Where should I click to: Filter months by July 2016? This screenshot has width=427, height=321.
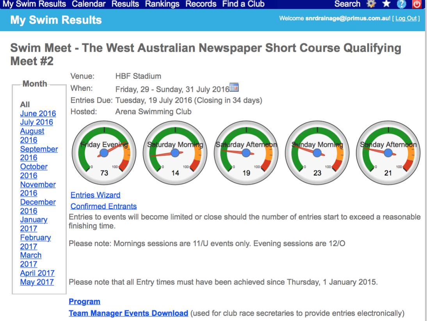pyautogui.click(x=37, y=122)
